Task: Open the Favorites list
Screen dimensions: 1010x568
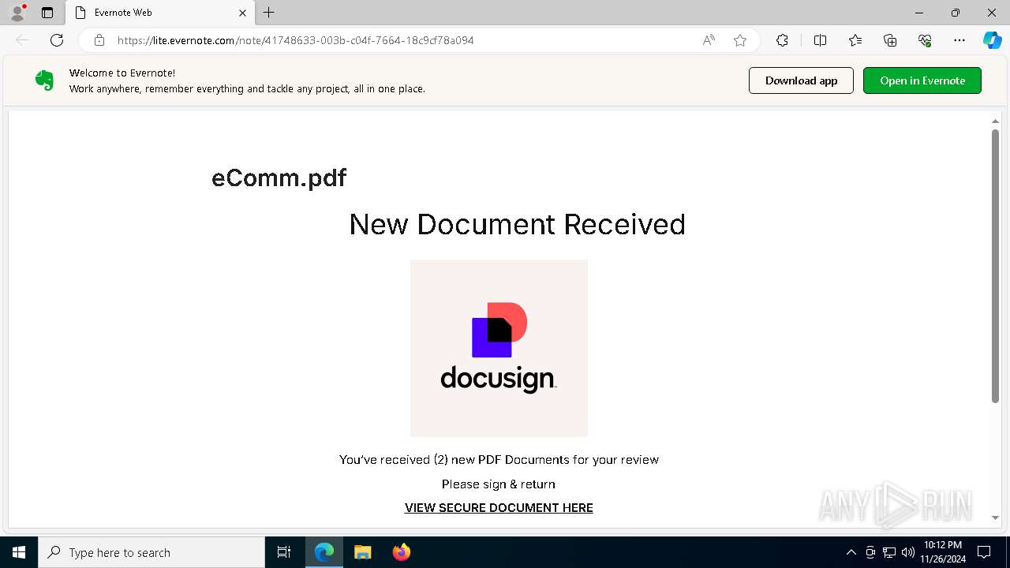Action: coord(855,40)
